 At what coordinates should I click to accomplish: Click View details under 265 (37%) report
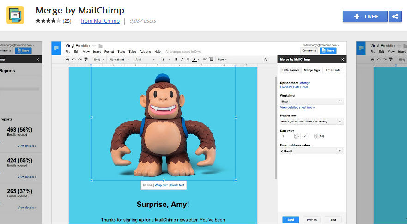[27, 207]
